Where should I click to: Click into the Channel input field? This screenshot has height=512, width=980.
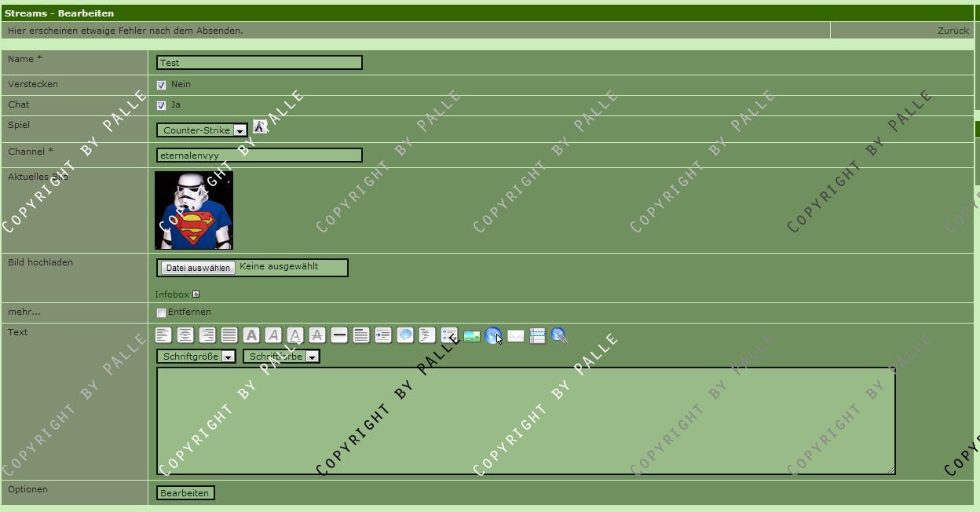[x=259, y=155]
